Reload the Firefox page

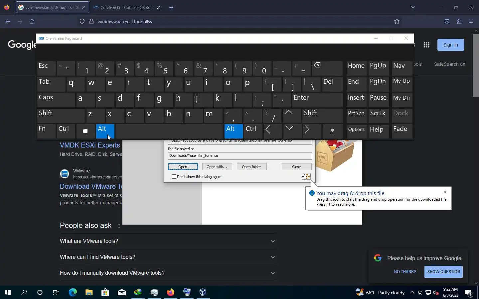(x=32, y=22)
